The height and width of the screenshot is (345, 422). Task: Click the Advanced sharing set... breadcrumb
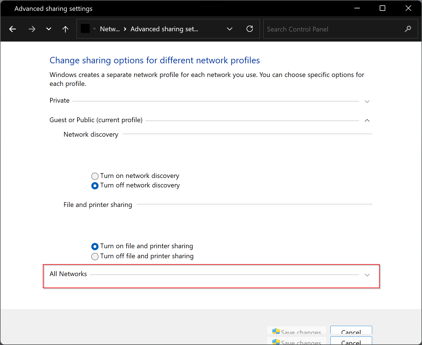[x=164, y=29]
